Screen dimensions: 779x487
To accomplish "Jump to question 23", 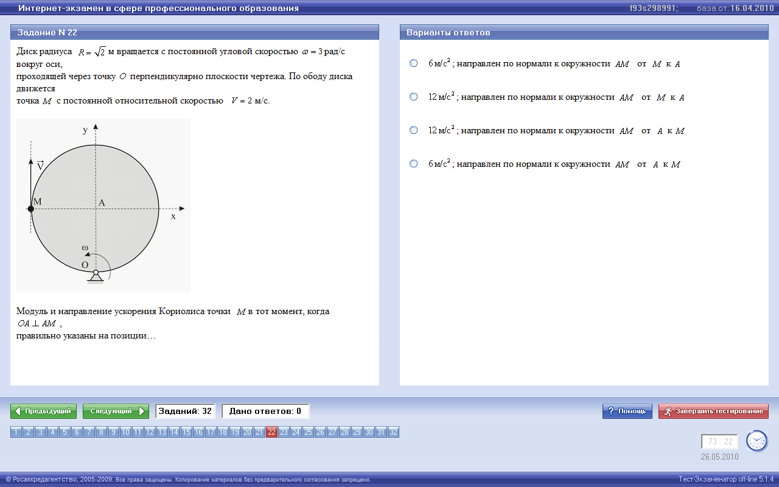I will click(x=284, y=432).
